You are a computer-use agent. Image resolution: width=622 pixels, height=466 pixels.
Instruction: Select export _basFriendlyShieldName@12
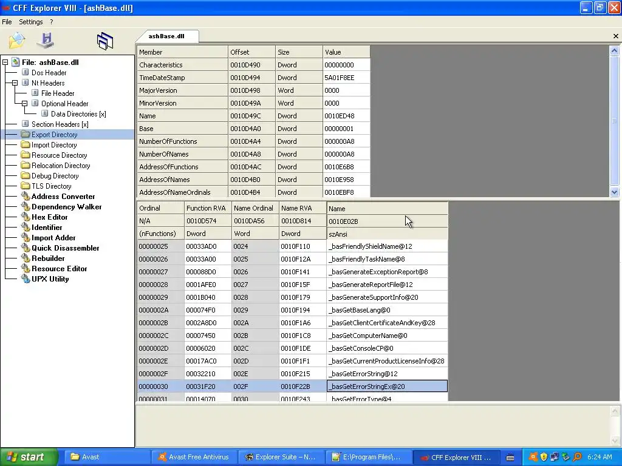pos(387,246)
